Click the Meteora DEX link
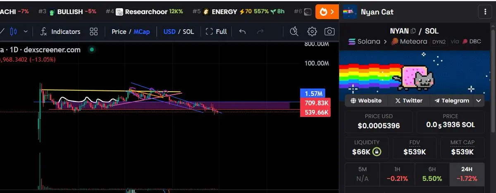This screenshot has height=193, width=496. [408, 41]
